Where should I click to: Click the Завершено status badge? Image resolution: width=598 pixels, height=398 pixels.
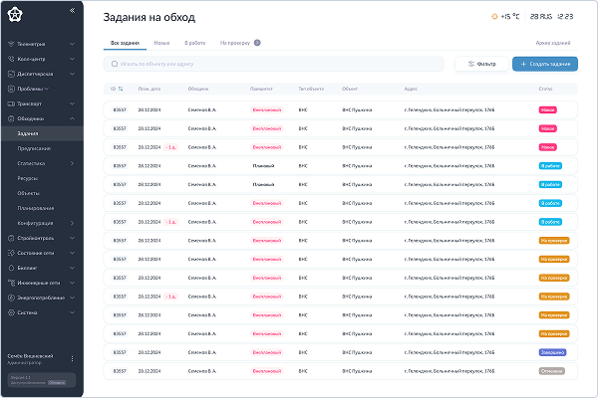tap(552, 352)
